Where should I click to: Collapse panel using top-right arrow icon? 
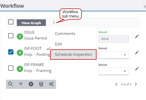[145, 7]
